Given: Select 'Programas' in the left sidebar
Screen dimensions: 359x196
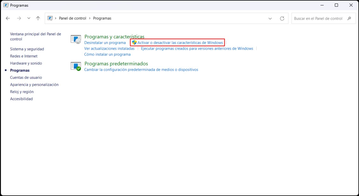Looking at the screenshot, I should 20,70.
